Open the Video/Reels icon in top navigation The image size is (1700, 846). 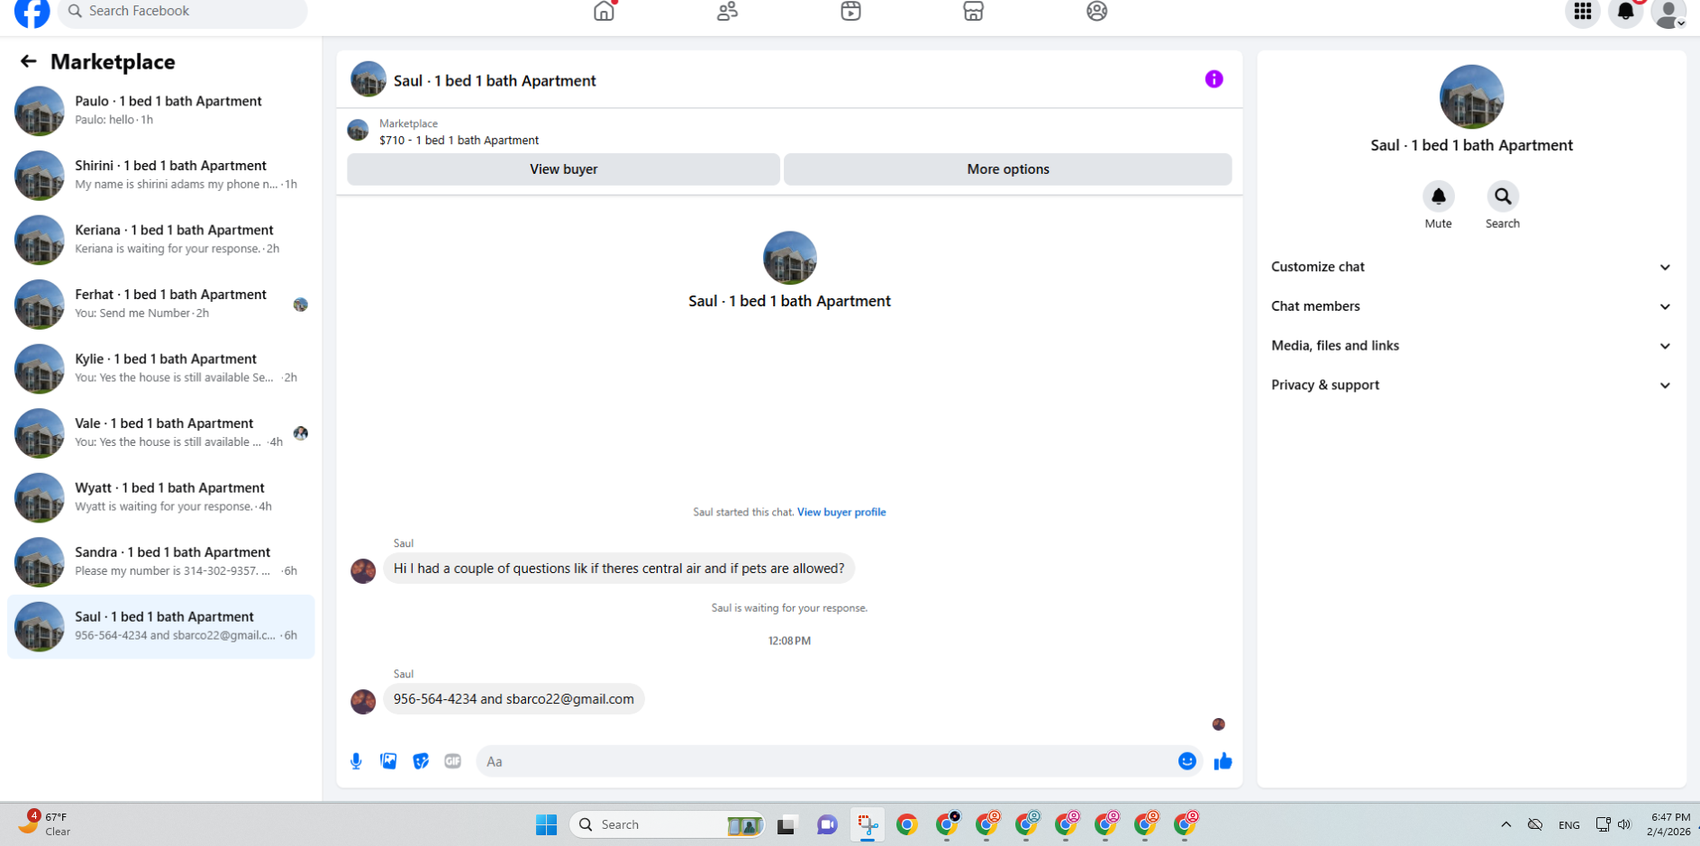pos(850,11)
